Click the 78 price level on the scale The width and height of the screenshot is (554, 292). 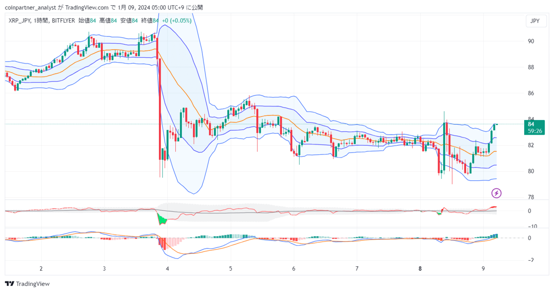[x=531, y=197]
